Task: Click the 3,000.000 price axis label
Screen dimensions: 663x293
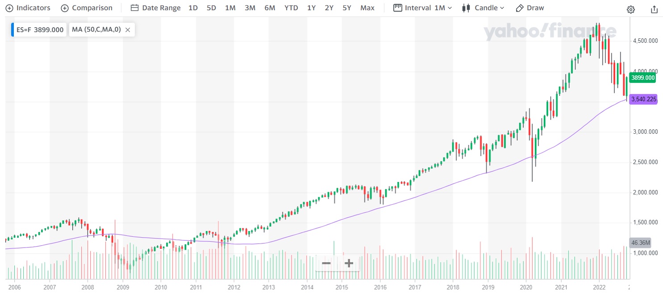Action: pos(645,132)
